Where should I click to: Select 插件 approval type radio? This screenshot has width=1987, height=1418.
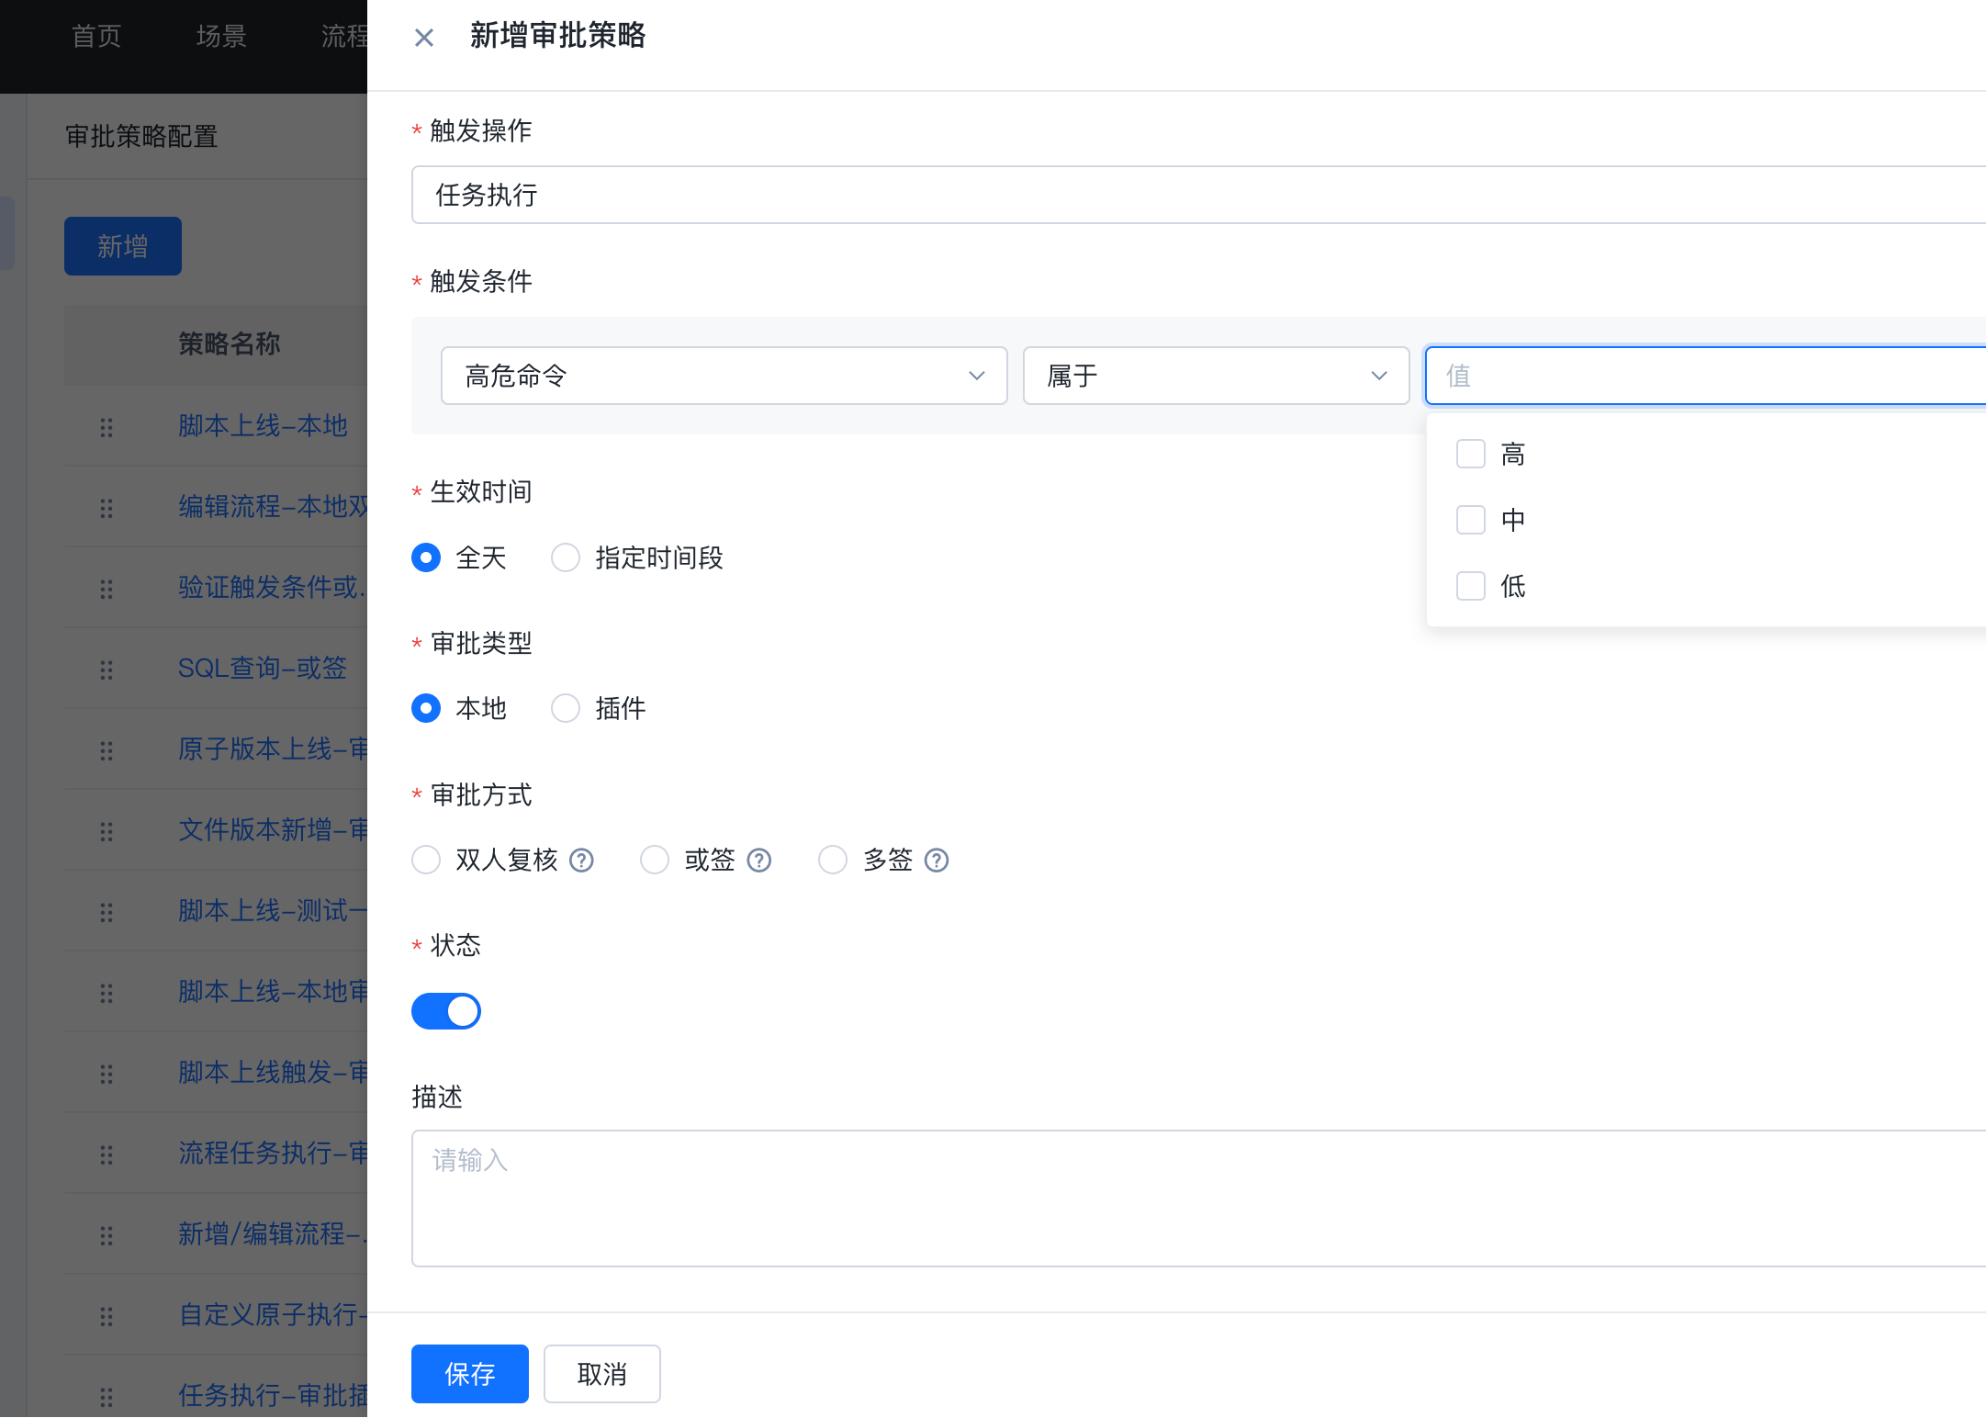point(566,708)
